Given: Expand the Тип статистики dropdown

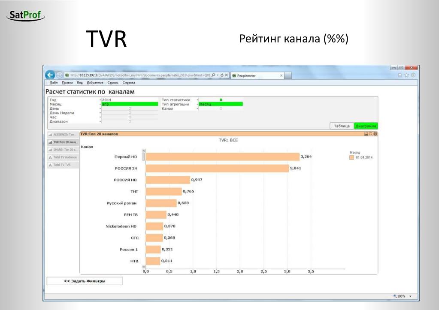Looking at the screenshot, I should [x=197, y=100].
